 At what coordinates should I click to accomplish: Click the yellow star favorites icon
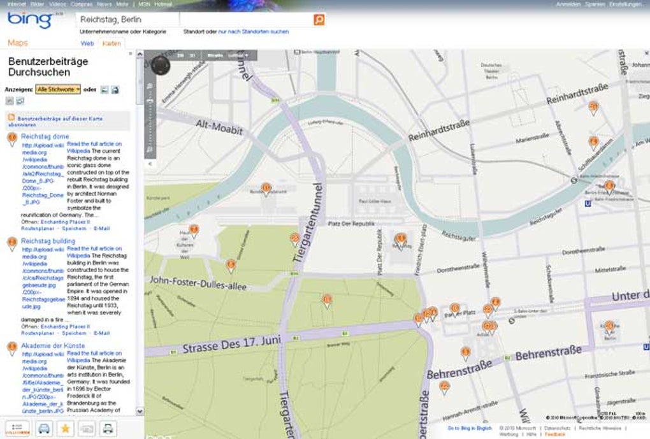tap(65, 429)
